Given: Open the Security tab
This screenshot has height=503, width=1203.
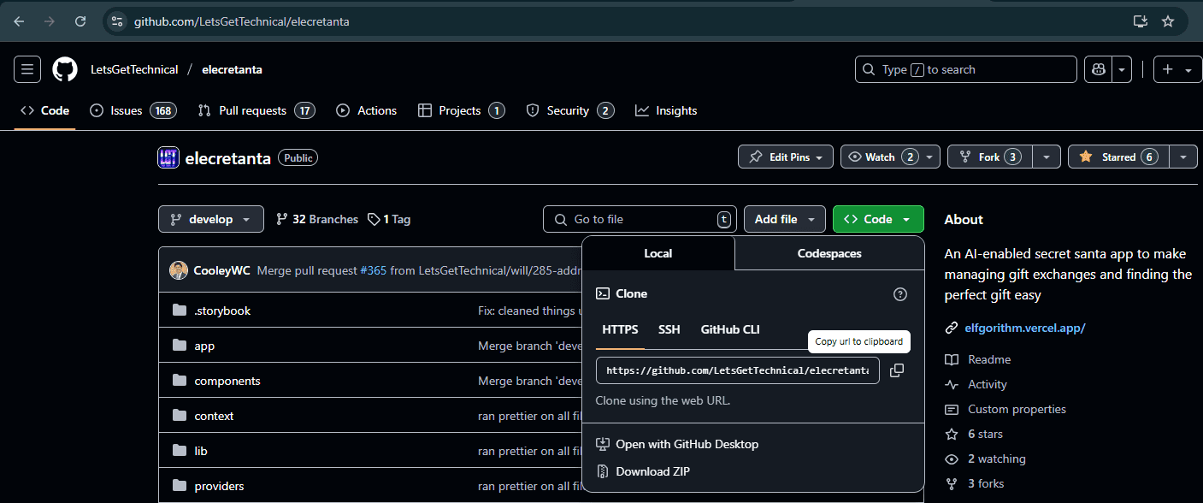Looking at the screenshot, I should tap(569, 110).
